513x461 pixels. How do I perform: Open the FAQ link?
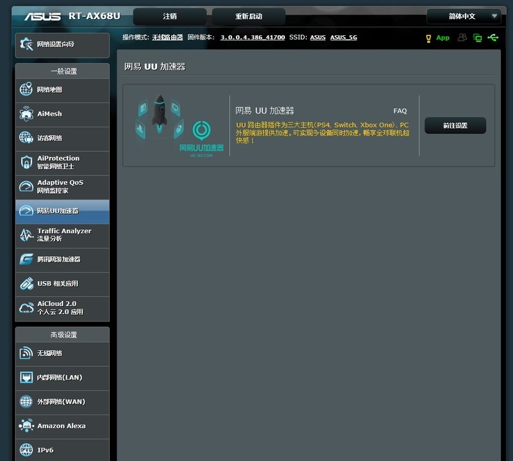[x=399, y=111]
